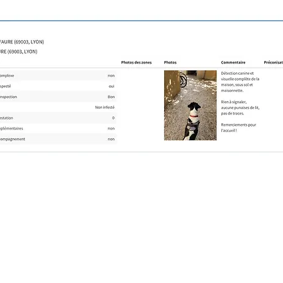283x283 pixels.
Task: Click the 'plémentaires' row label
Action: 11,128
